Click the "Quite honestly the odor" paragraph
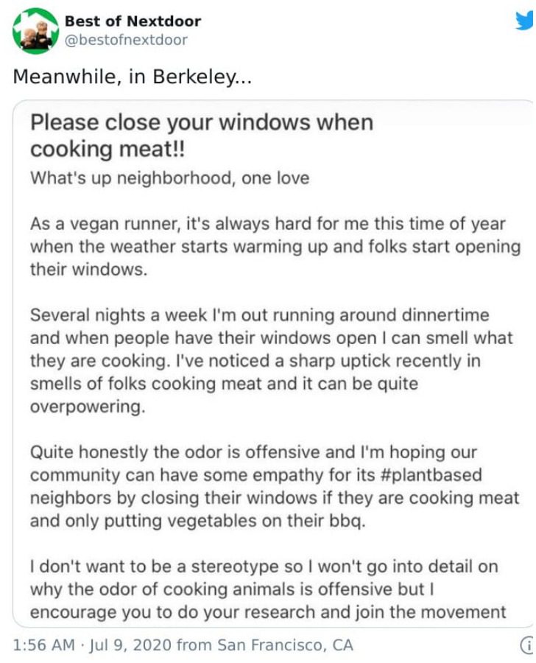This screenshot has height=663, width=536. 275,486
